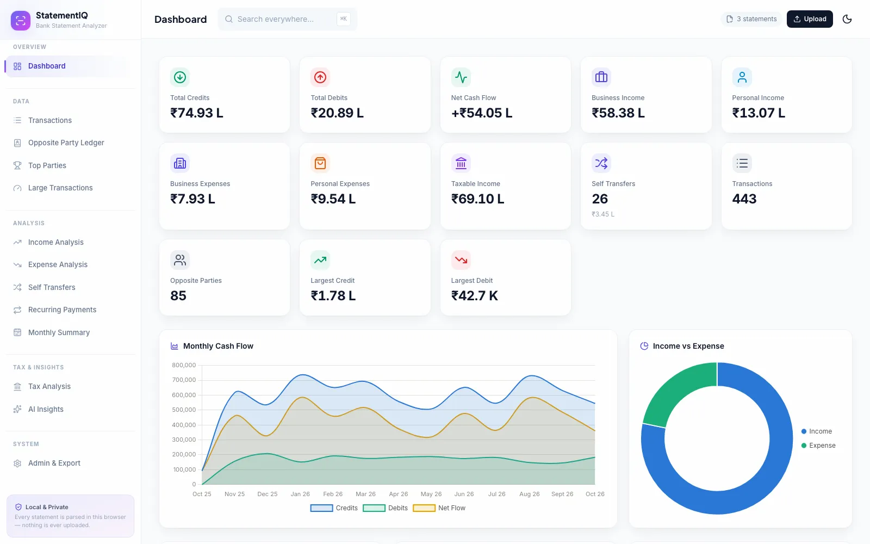Click the Largest Debit trending-down icon

pos(461,260)
